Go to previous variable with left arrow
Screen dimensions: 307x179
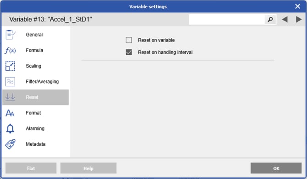285,19
